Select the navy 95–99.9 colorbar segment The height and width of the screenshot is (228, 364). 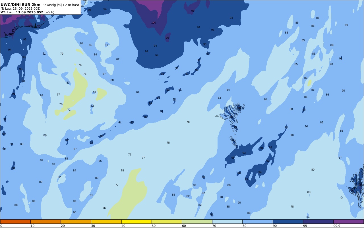pos(318,221)
